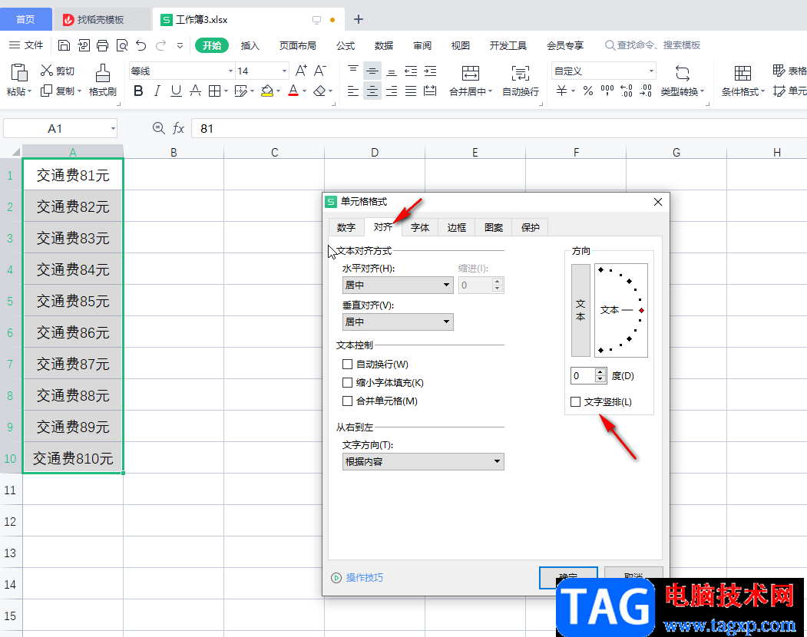
Task: Check 合并单元格(M) option
Action: coord(347,401)
